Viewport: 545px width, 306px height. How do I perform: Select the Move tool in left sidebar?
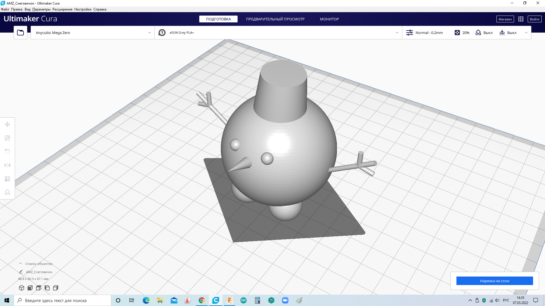7,124
